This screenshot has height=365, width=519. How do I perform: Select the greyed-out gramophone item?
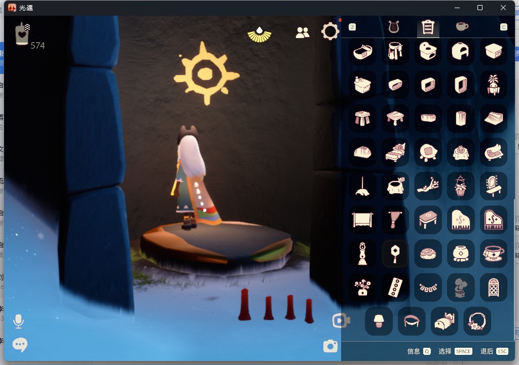pyautogui.click(x=460, y=287)
